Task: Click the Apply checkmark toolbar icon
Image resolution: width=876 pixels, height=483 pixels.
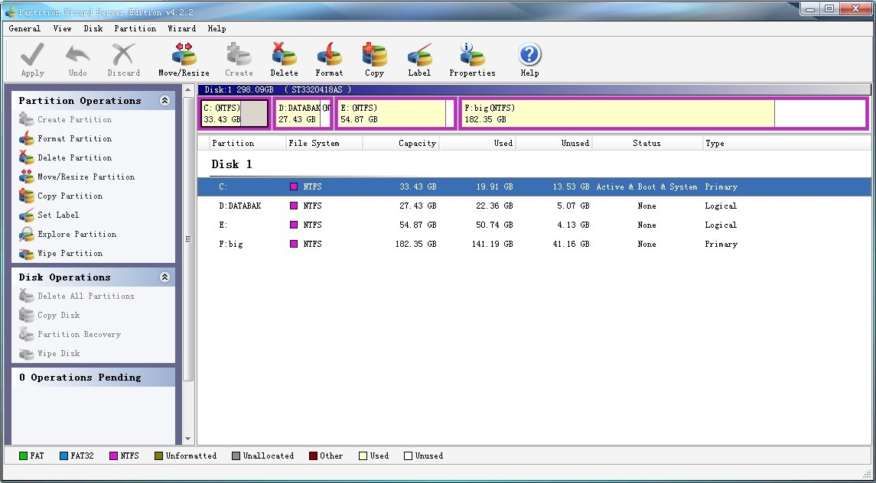Action: coord(32,55)
